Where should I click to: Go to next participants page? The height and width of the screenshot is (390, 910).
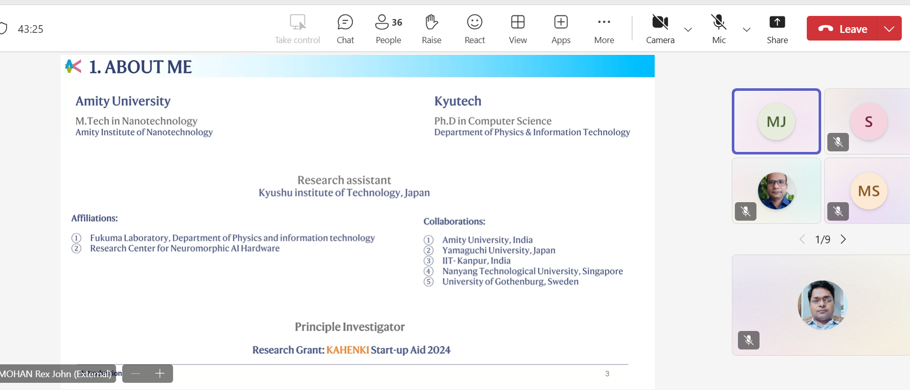coord(843,239)
